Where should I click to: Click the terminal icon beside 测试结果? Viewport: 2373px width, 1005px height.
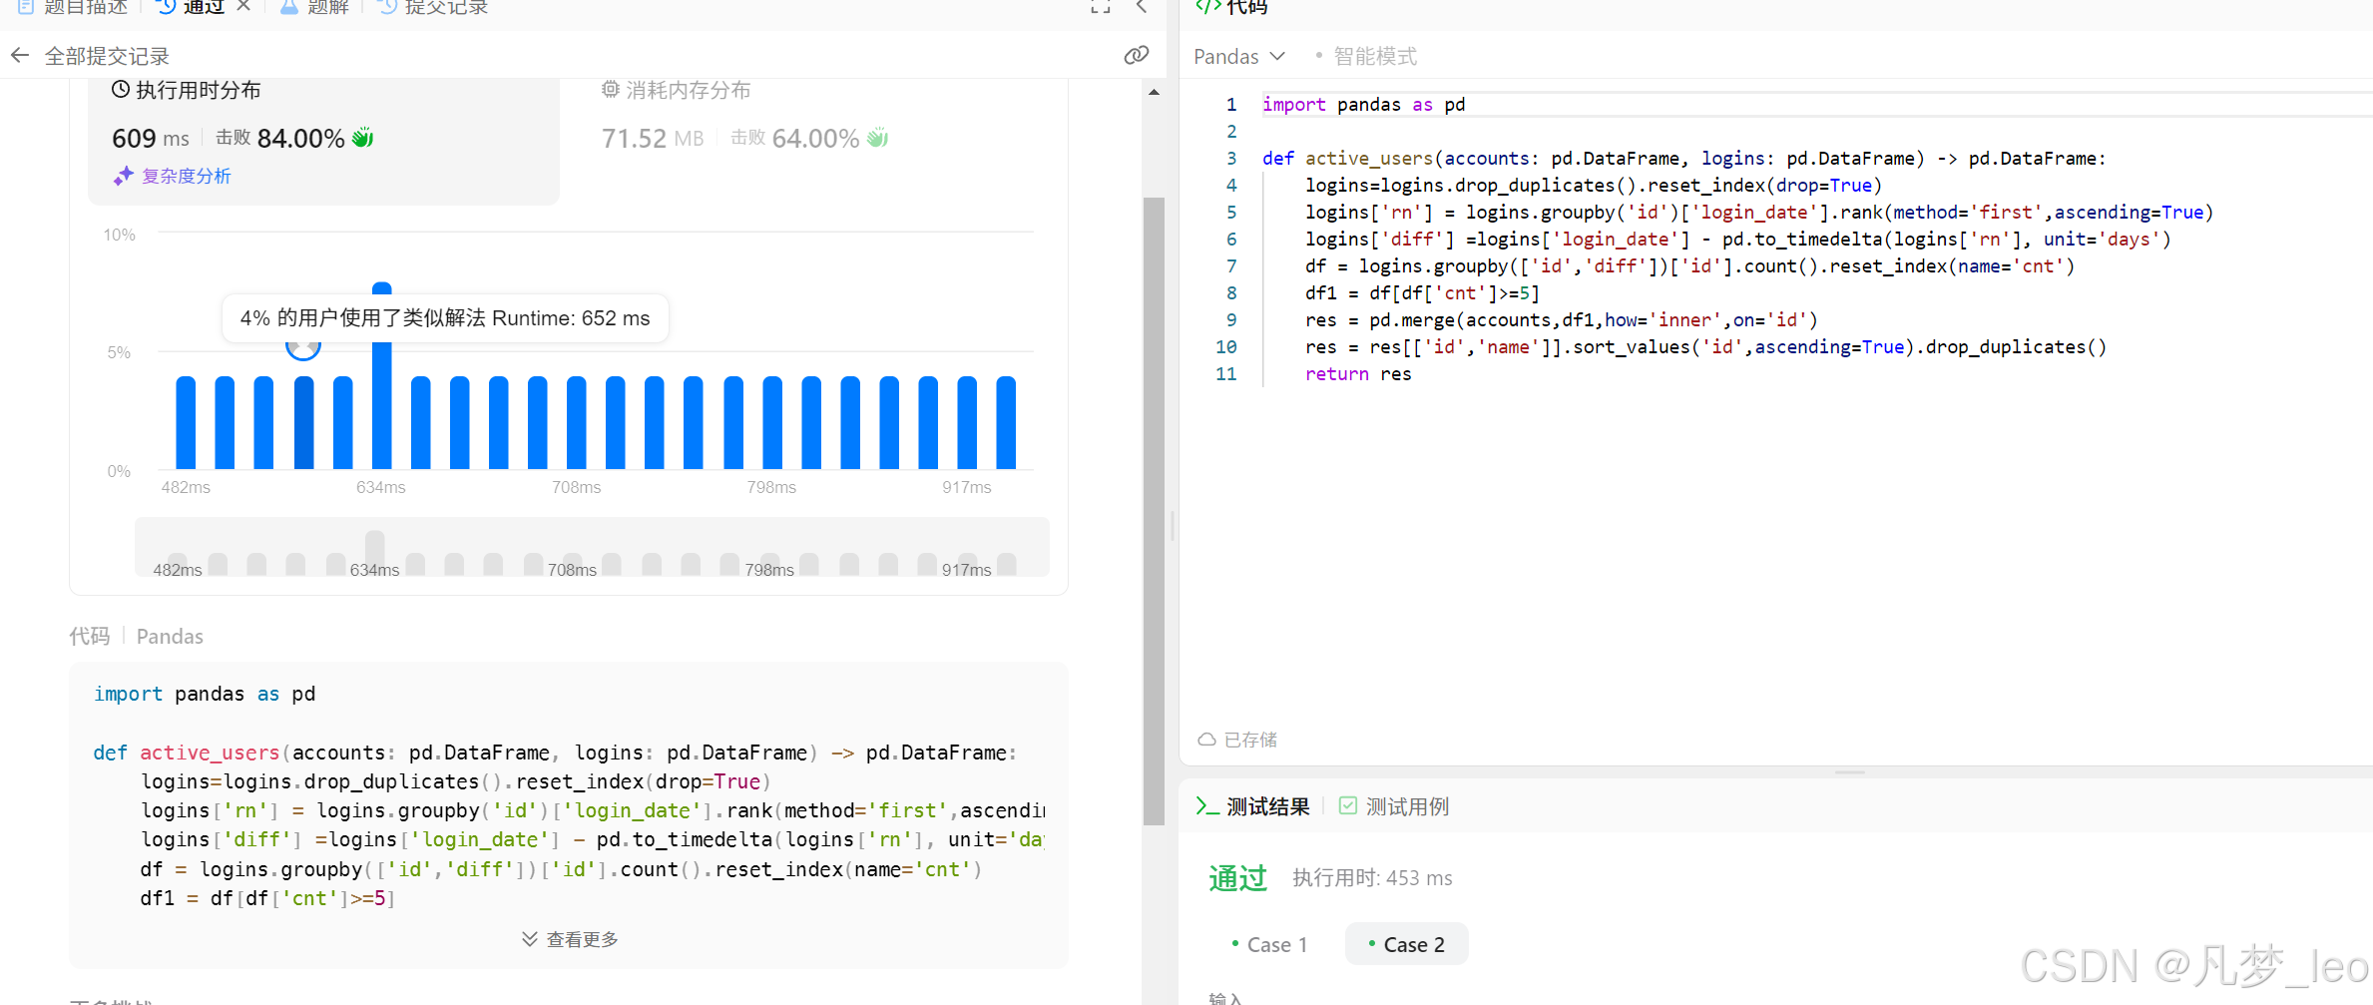tap(1207, 806)
